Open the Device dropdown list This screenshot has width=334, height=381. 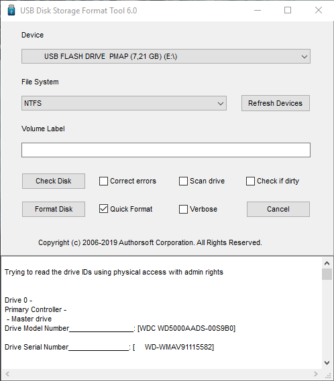[166, 56]
